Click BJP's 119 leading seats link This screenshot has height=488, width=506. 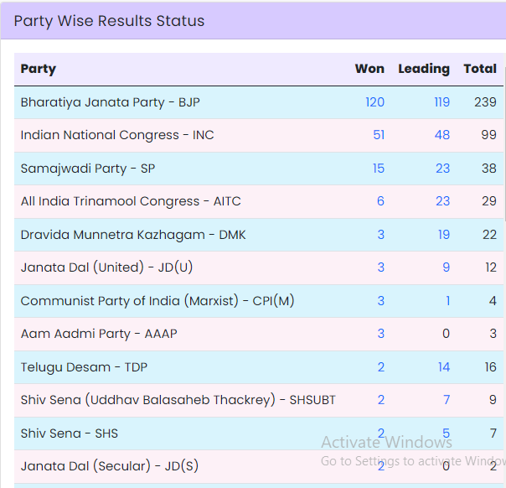(441, 102)
